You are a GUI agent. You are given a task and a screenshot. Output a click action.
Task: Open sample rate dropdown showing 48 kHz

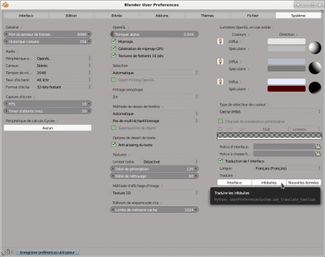[63, 80]
